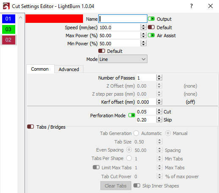219x193 pixels.
Task: Click Number of Passes field
Action: (146, 78)
